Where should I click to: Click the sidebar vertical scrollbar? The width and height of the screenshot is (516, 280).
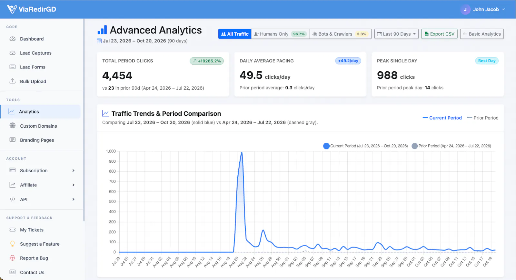tap(84, 120)
